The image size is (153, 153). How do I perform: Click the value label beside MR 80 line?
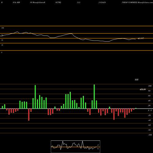click(143, 89)
